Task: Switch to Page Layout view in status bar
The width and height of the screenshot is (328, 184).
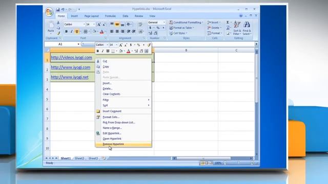Action: click(207, 163)
